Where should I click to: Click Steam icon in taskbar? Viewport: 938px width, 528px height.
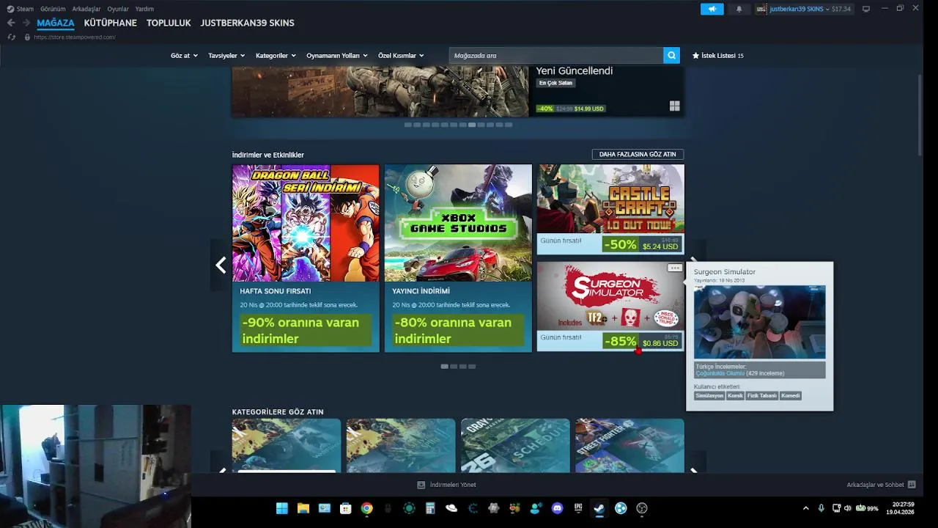[599, 508]
